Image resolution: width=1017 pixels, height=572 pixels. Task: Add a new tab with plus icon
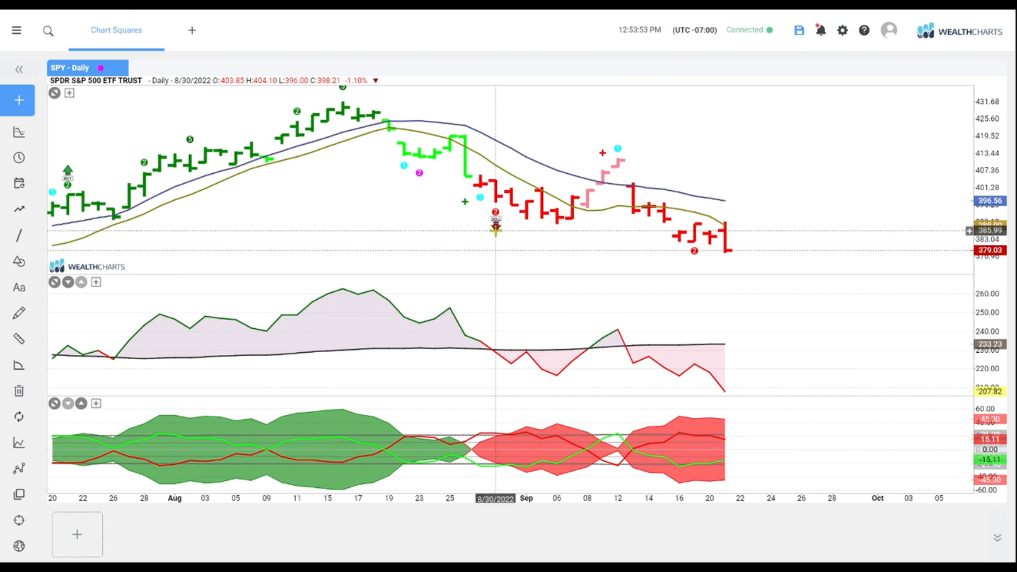(x=192, y=30)
